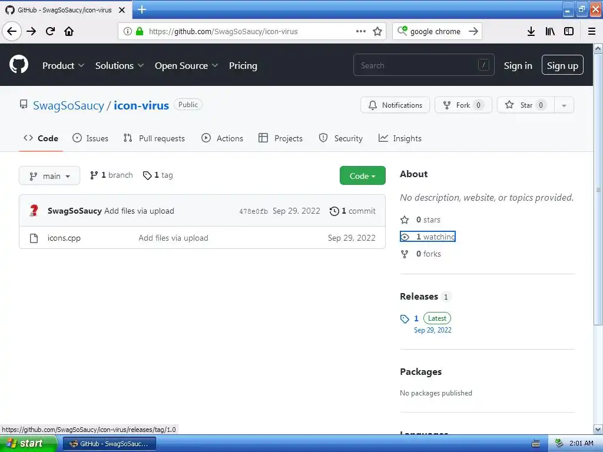
Task: Open the icon-virus repository link
Action: (141, 105)
